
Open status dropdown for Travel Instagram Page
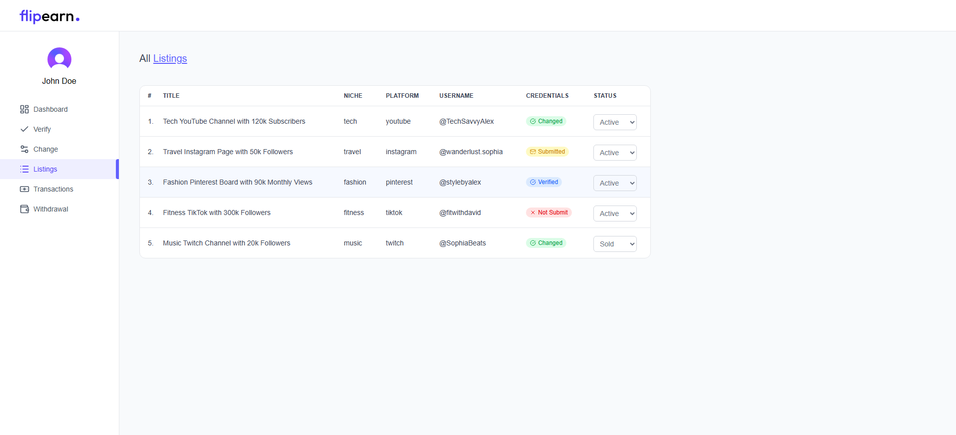[614, 153]
